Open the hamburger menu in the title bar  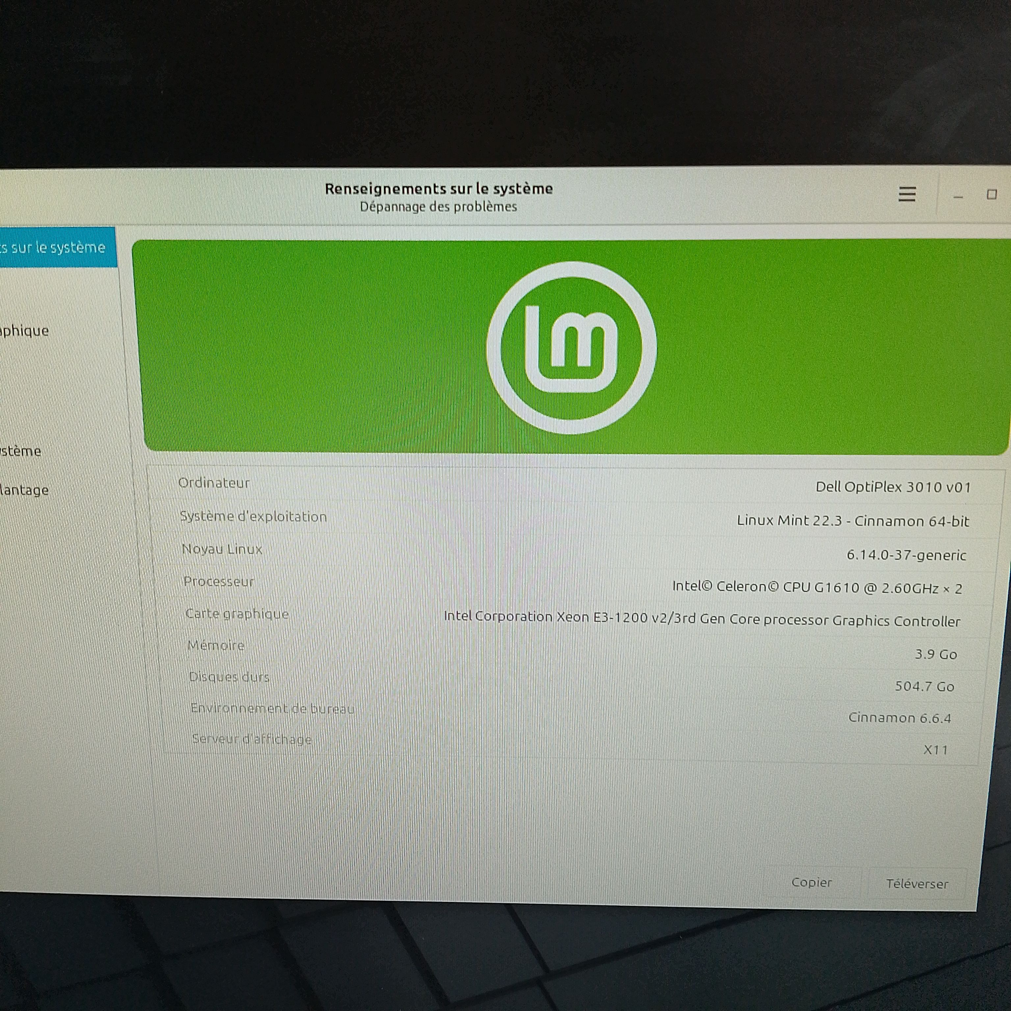click(x=907, y=194)
